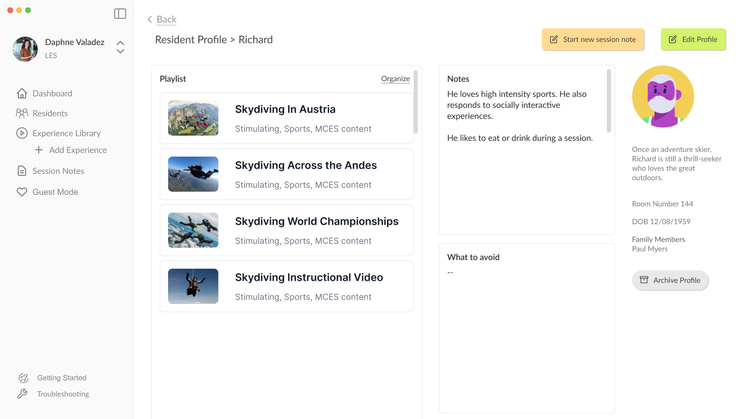Select the Guest Mode heart icon

[x=22, y=192]
